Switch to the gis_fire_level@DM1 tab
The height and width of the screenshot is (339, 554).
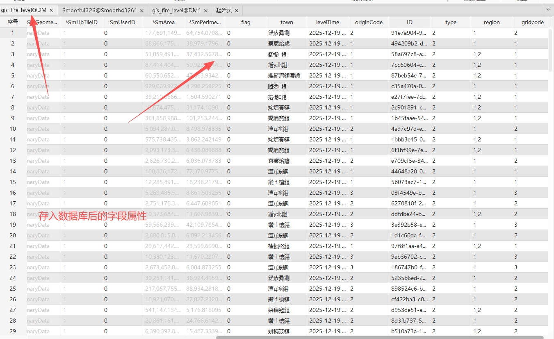176,10
